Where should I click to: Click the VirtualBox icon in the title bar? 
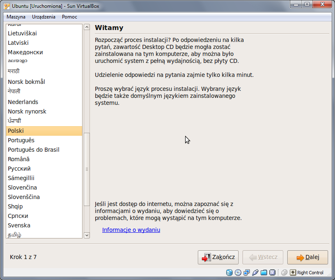pyautogui.click(x=7, y=6)
